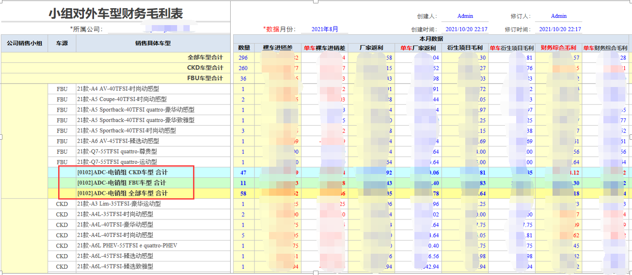Click the 修订时间 value 2021/10/20 22:17

point(560,29)
